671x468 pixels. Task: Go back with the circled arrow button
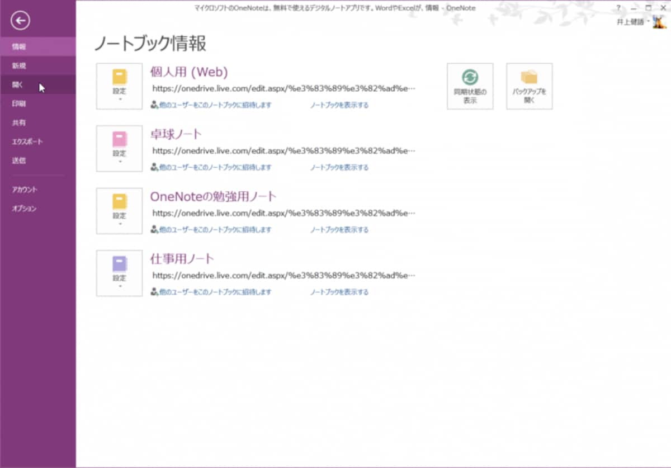21,21
